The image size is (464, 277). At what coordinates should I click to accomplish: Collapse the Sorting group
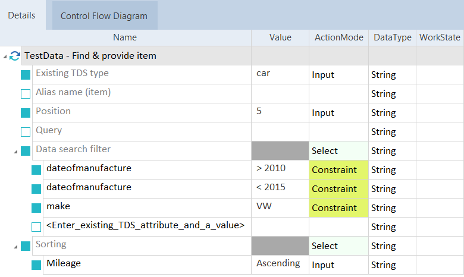click(x=15, y=247)
